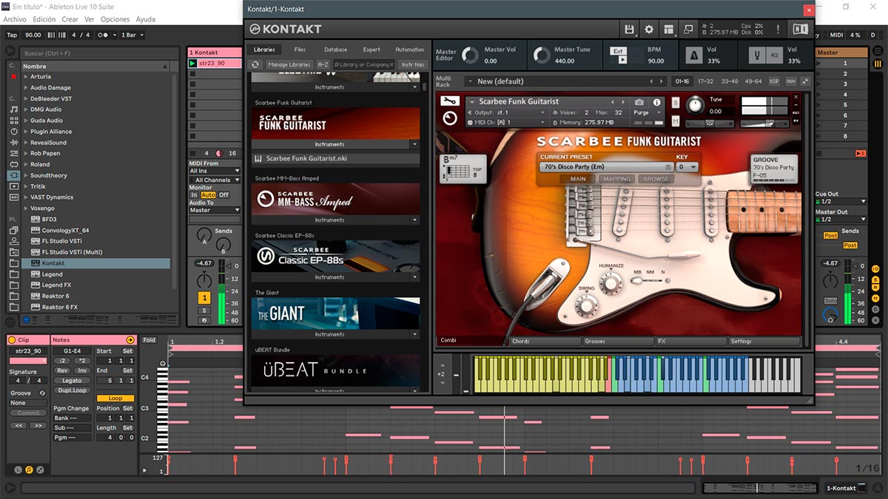Expand the Plugin Alliance folder
Viewport: 888px width, 499px height.
[25, 132]
